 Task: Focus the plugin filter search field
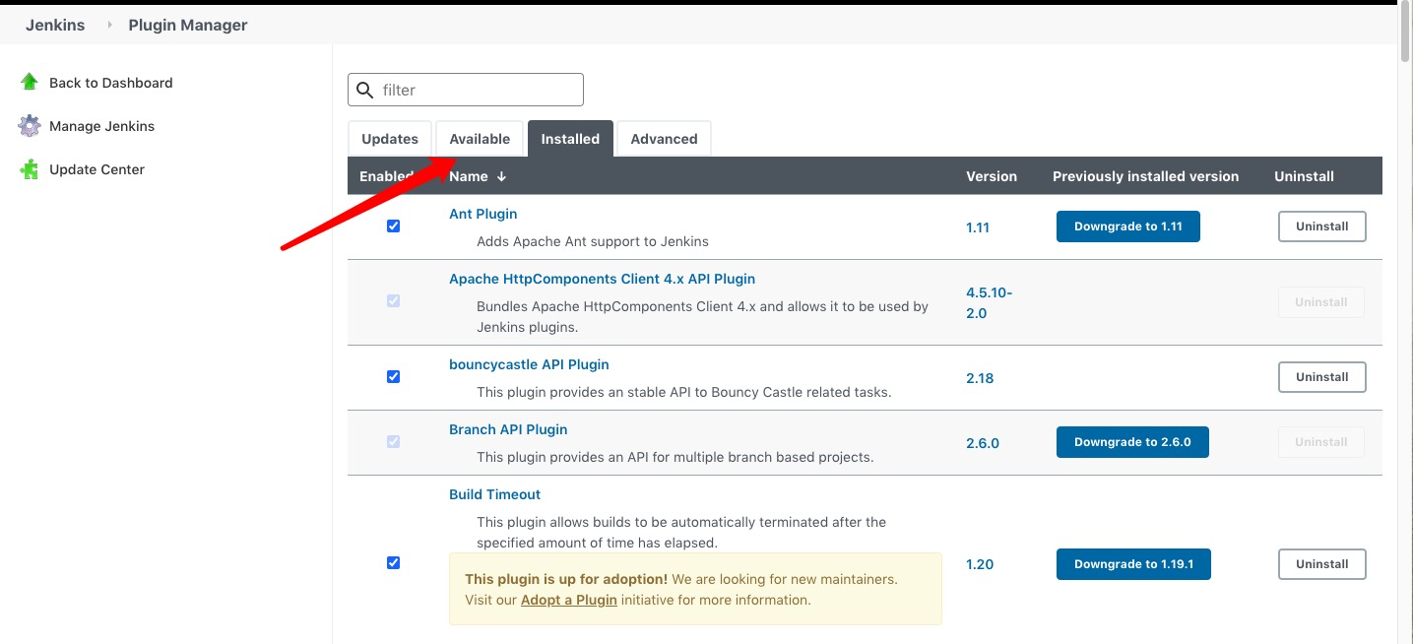pos(466,90)
